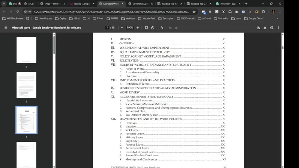Switch to the Screenshot 2026 tab

click(140, 4)
